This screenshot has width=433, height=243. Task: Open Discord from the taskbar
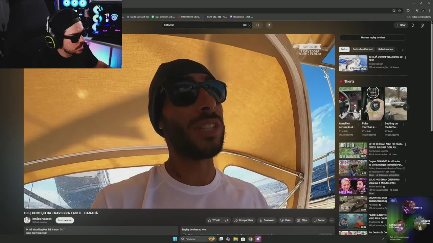(x=258, y=239)
